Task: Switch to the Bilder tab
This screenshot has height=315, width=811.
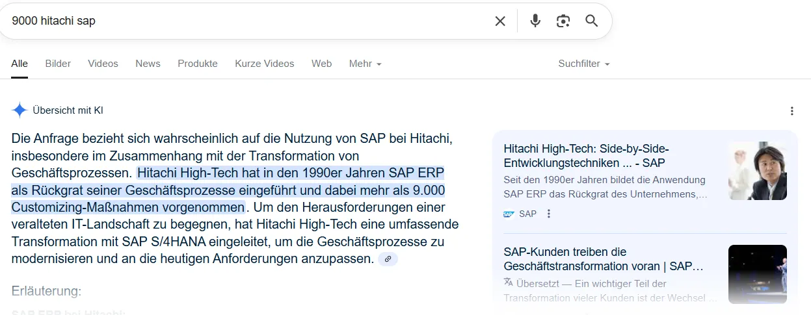Action: (58, 64)
